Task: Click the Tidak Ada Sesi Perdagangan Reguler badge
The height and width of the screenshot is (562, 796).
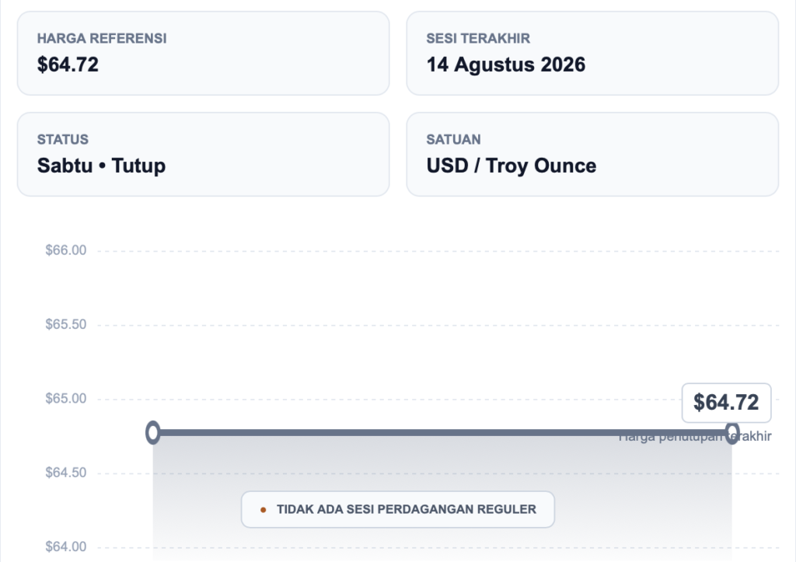Action: (398, 509)
